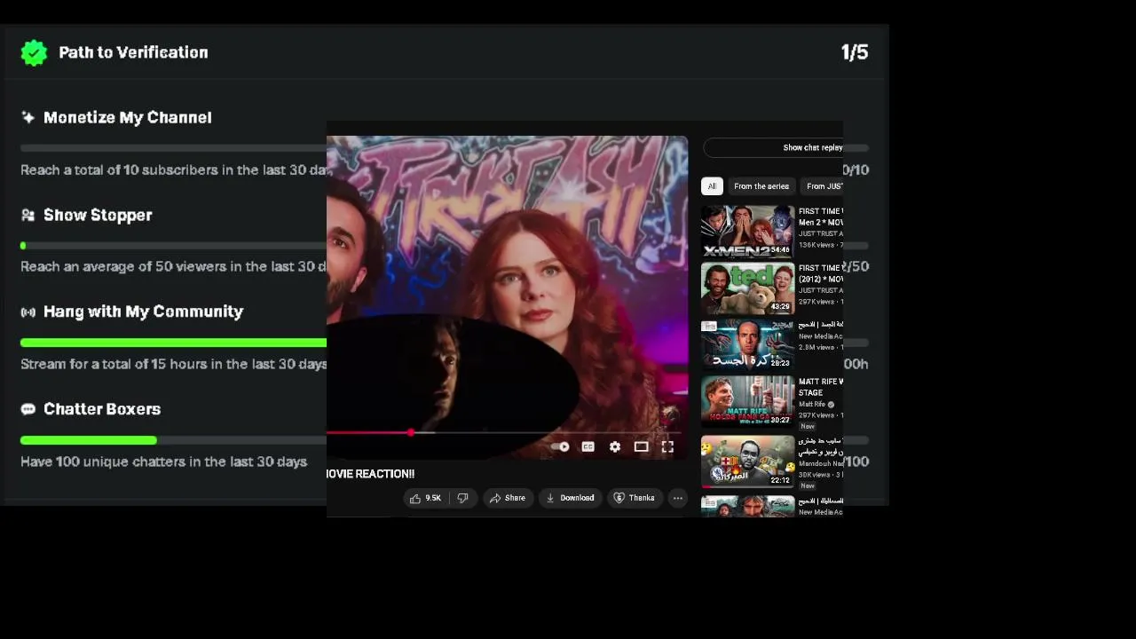
Task: Open the Ted reaction video thumbnail
Action: click(x=747, y=288)
